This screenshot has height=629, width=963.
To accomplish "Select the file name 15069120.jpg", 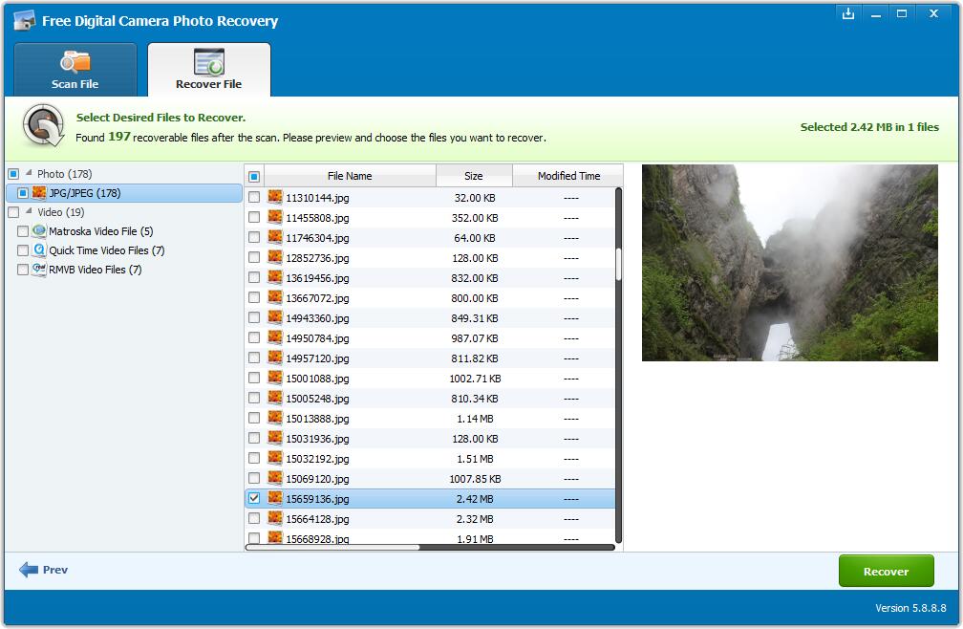I will click(317, 479).
